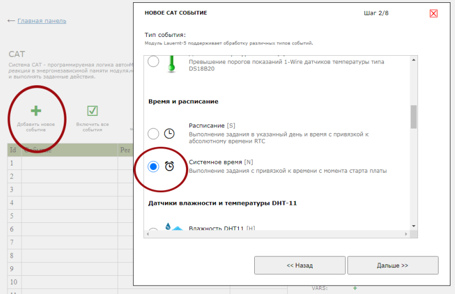The image size is (455, 294).
Task: Select the Расписание [S] radio button
Action: [x=153, y=134]
